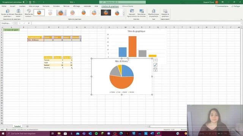
Task: Collapse the ribbon with the chevron
Action: click(x=241, y=19)
